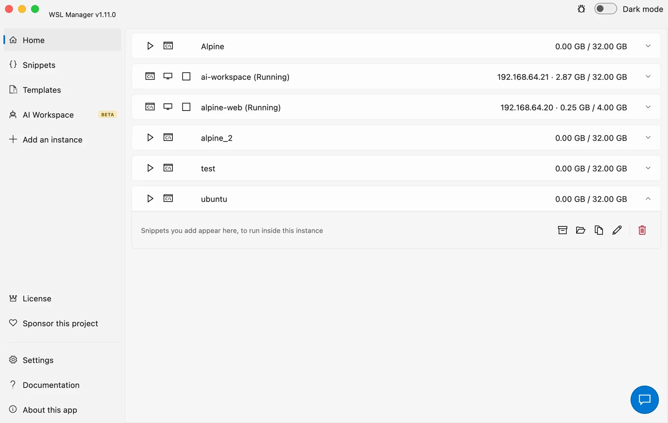Expand the test instance row
The image size is (668, 423).
[x=648, y=168]
